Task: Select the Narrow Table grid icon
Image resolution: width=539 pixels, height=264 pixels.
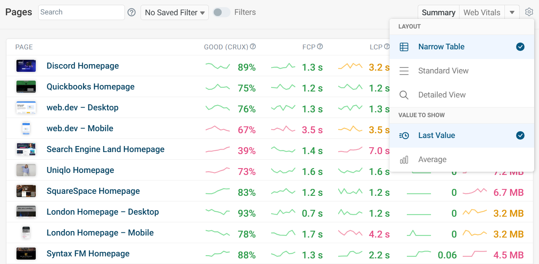Action: pos(404,47)
